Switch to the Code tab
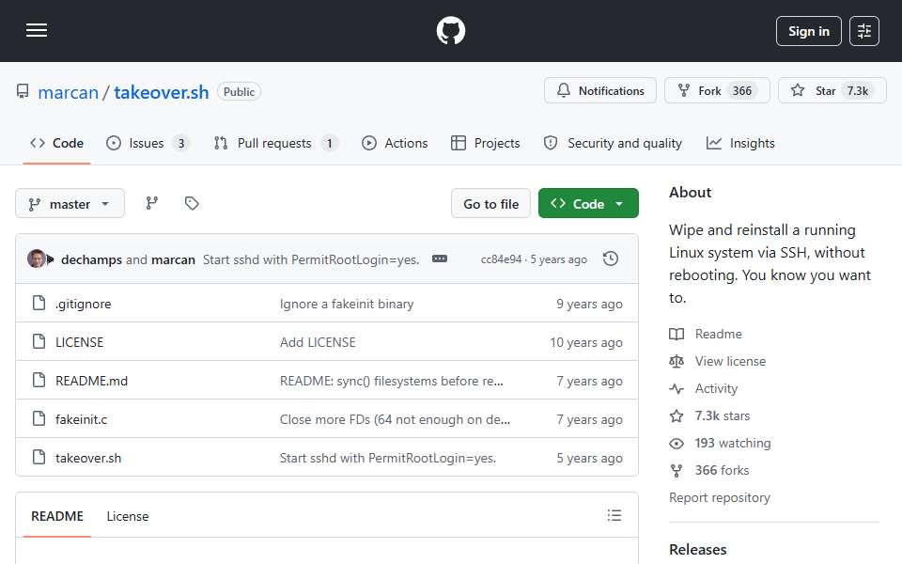This screenshot has height=564, width=902. pos(57,143)
